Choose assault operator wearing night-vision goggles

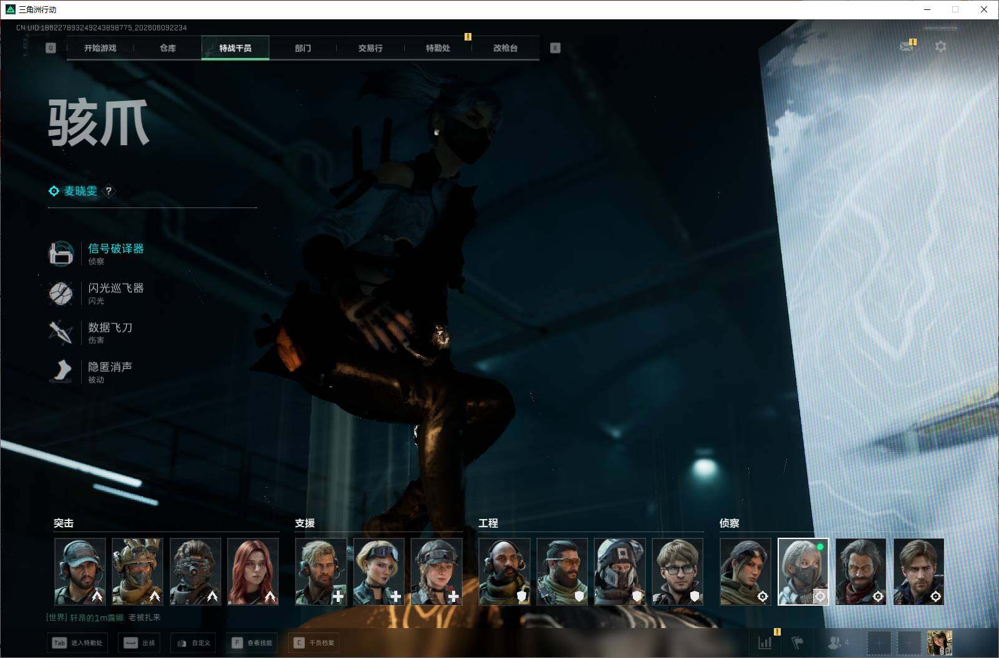tap(195, 572)
